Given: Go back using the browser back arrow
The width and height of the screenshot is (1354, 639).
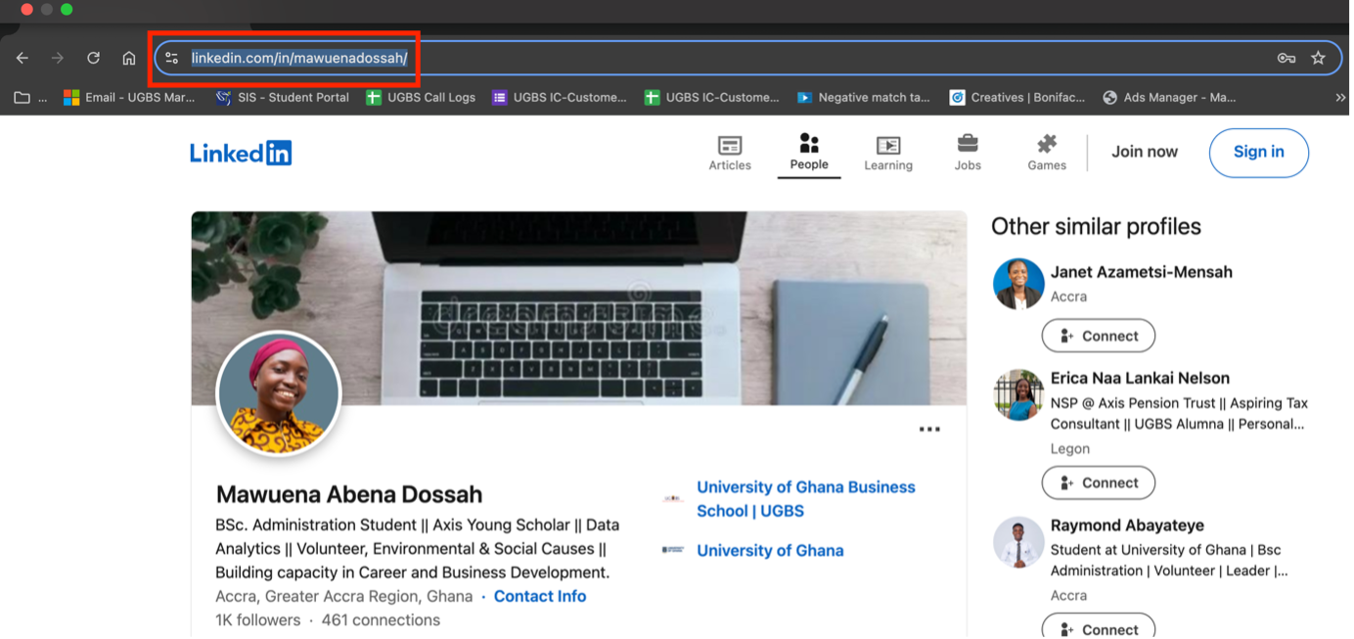Looking at the screenshot, I should tap(22, 58).
